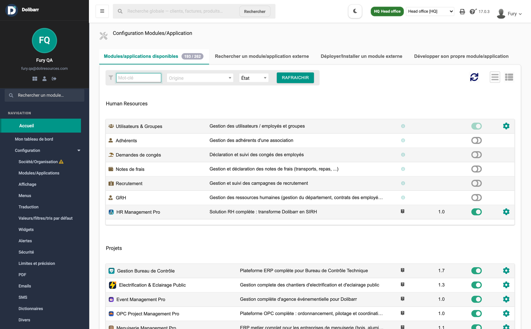
Task: Open the État filter dropdown
Action: click(253, 78)
